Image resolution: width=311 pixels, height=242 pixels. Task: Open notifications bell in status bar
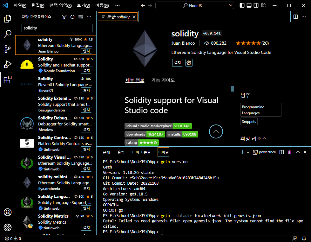(304, 239)
